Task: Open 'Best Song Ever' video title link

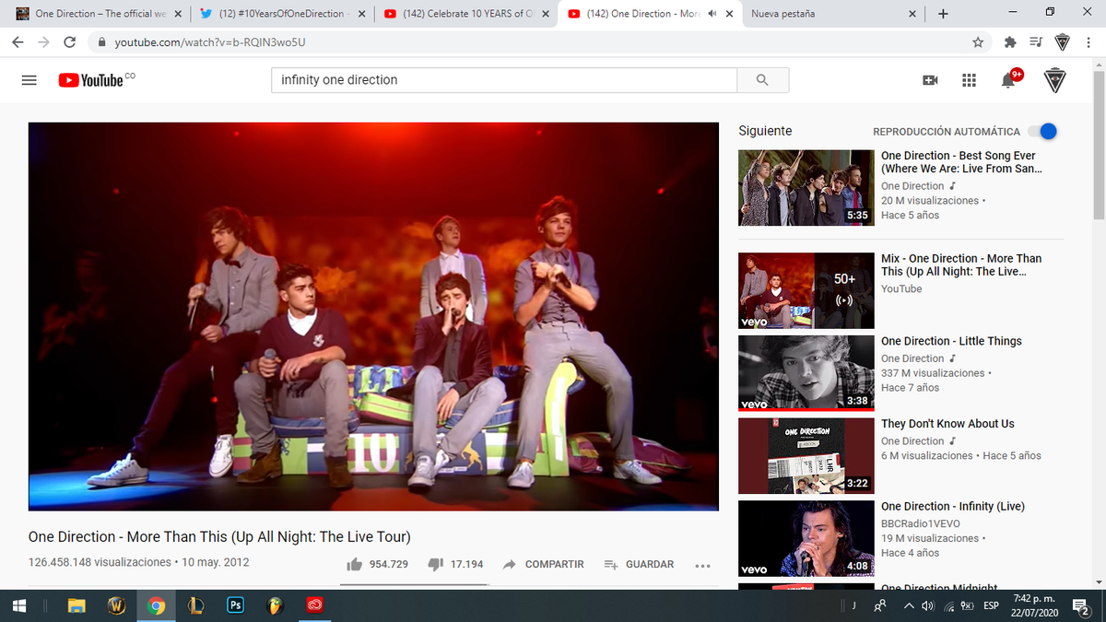Action: pyautogui.click(x=961, y=162)
